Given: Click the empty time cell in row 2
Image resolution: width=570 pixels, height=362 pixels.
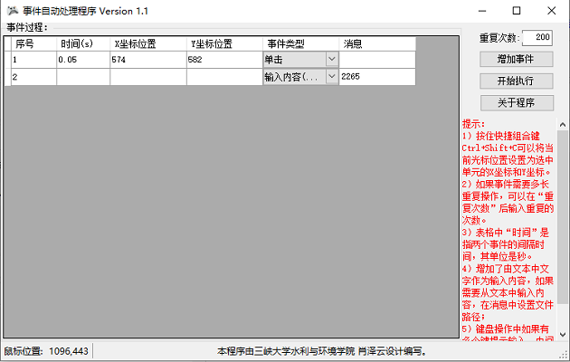Looking at the screenshot, I should coord(83,77).
